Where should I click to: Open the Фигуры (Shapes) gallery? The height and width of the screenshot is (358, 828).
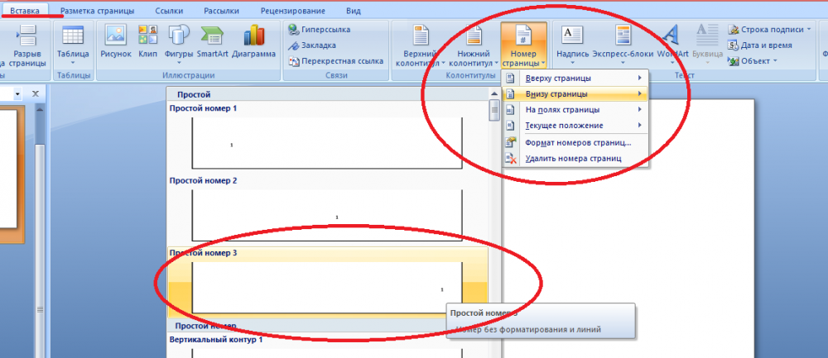coord(179,43)
